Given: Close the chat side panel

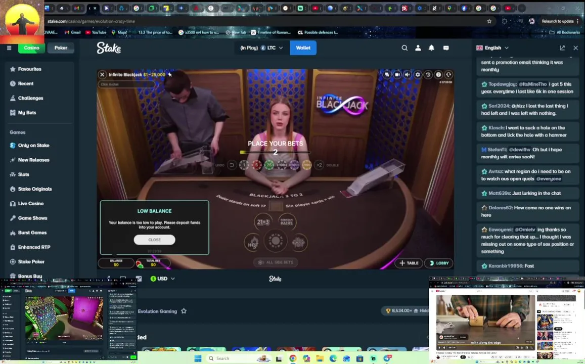Looking at the screenshot, I should [576, 48].
